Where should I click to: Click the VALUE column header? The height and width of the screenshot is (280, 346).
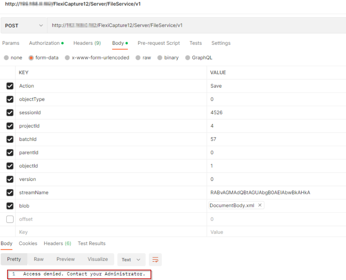coord(218,73)
